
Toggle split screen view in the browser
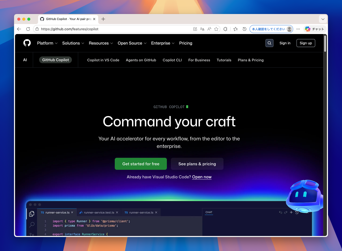(195, 29)
